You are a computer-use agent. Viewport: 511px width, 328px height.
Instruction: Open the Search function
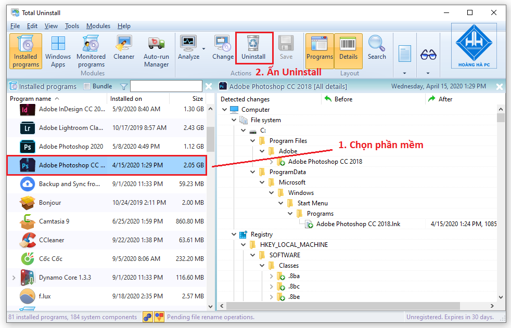point(376,49)
